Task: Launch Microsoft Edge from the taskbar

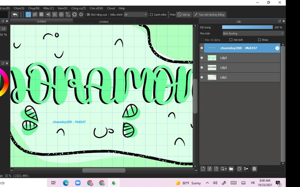Action: 66,183
